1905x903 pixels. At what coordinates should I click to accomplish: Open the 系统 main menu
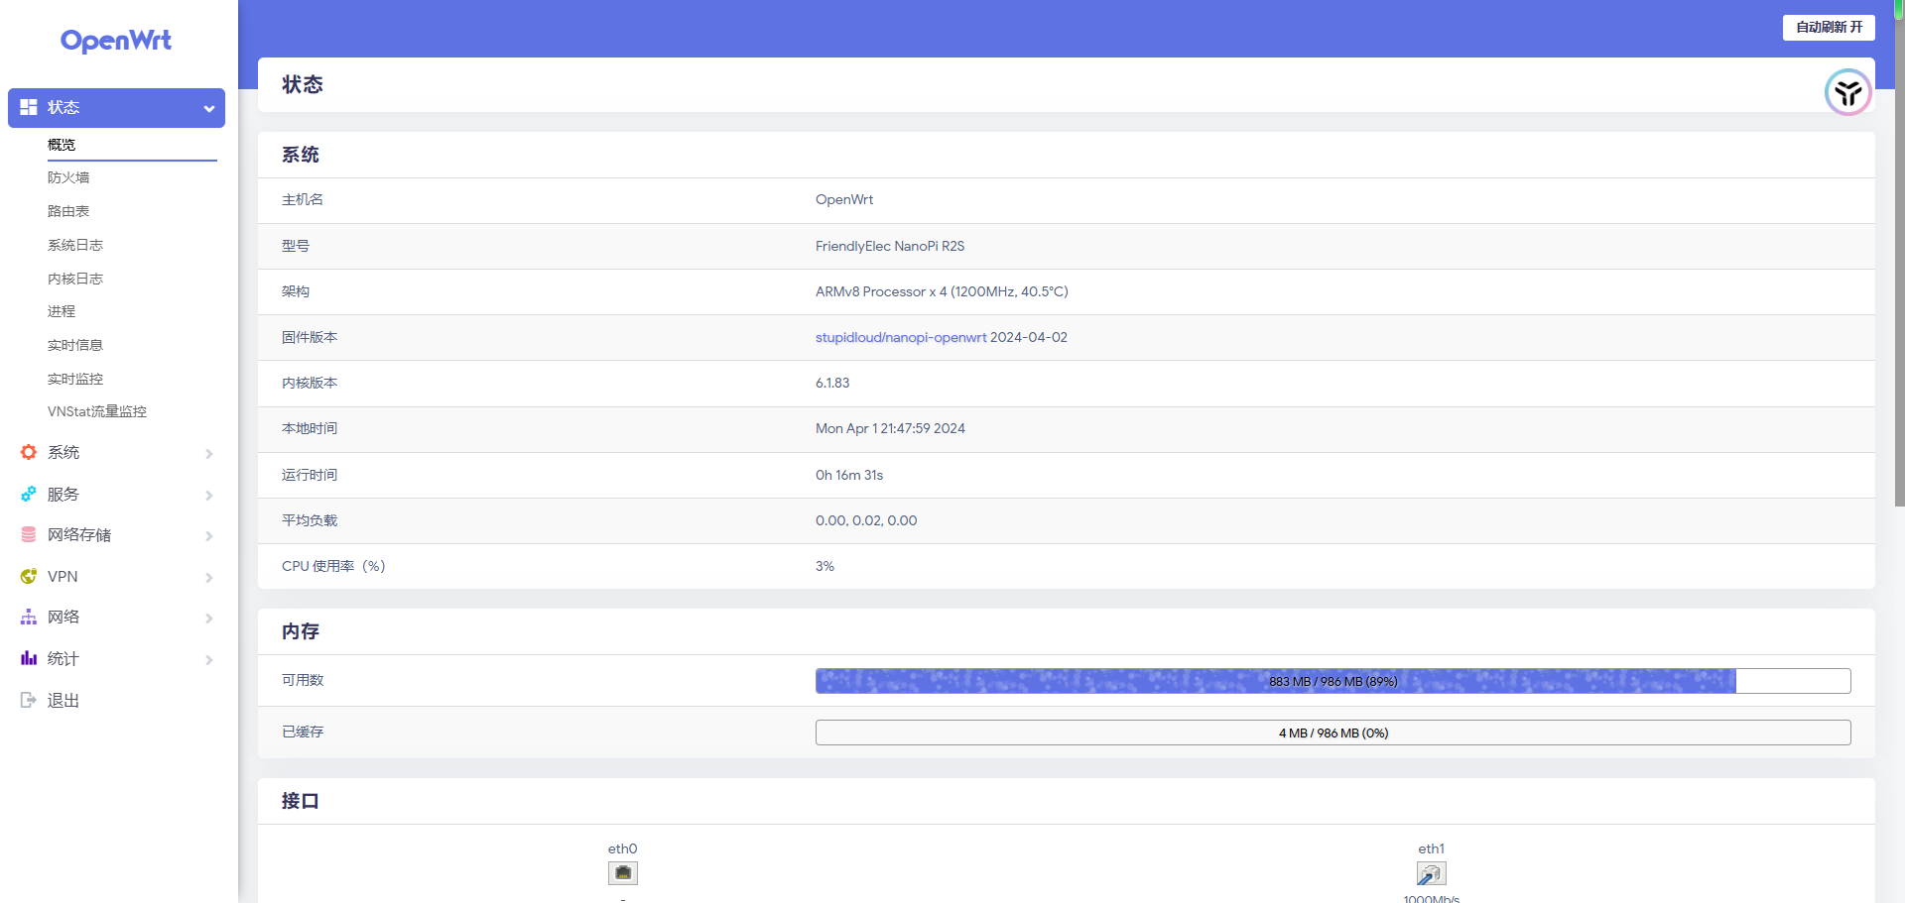[x=116, y=452]
